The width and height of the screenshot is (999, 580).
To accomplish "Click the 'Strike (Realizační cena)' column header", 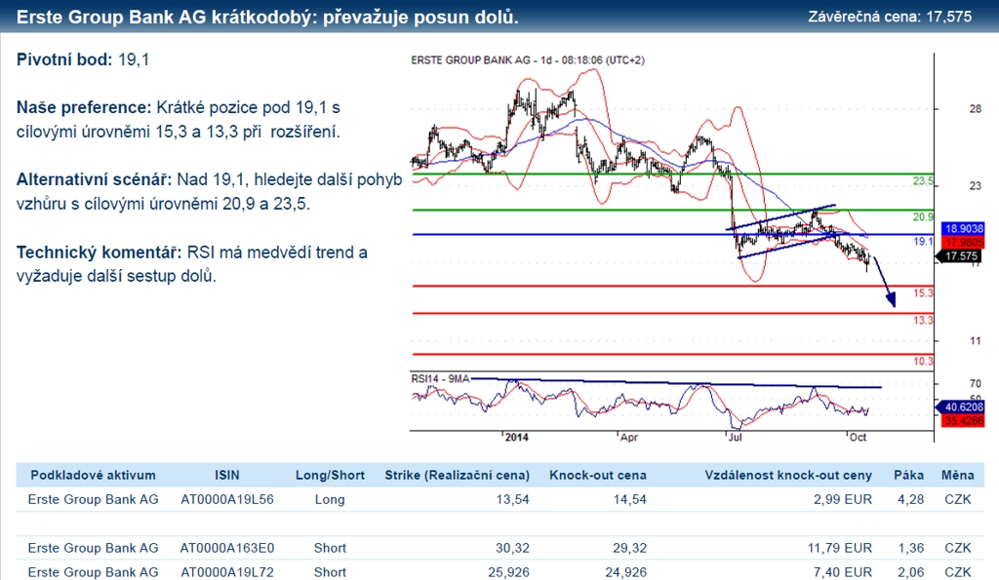I will (x=457, y=476).
